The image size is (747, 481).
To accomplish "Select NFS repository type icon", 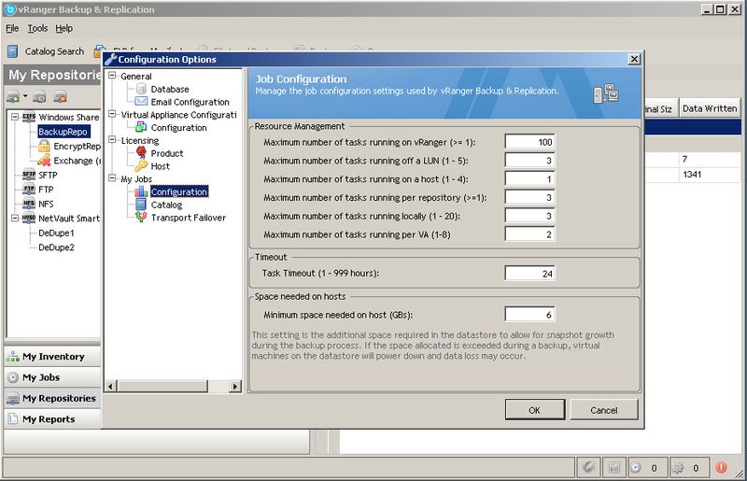I will 29,204.
